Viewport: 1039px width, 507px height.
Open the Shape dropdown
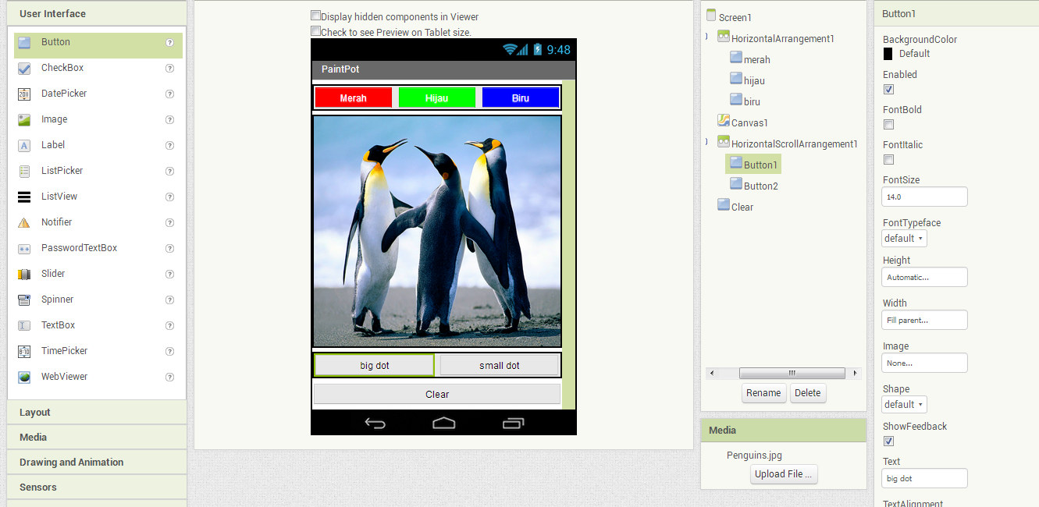[903, 404]
